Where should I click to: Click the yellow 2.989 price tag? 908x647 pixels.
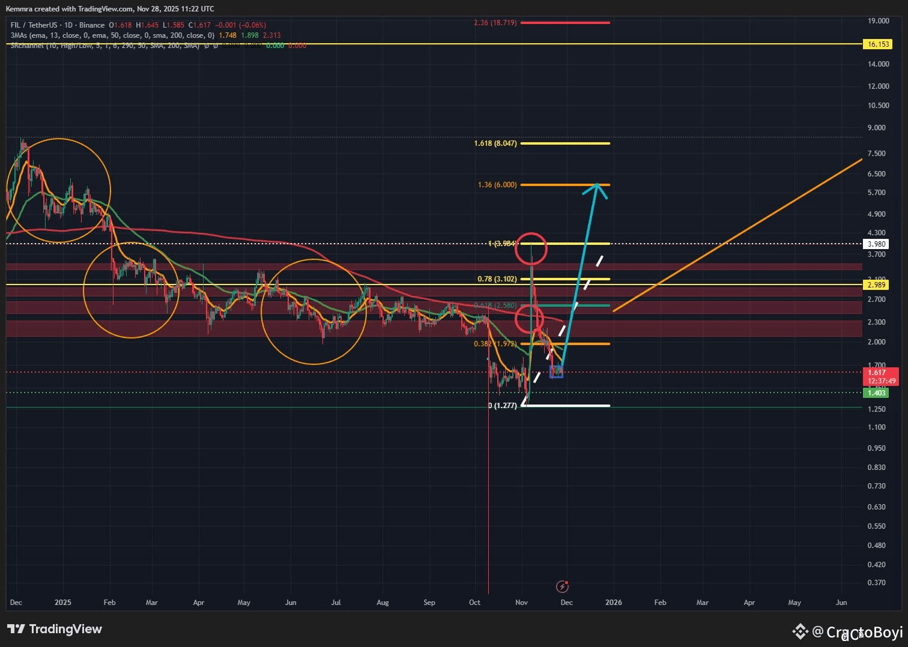pyautogui.click(x=877, y=285)
